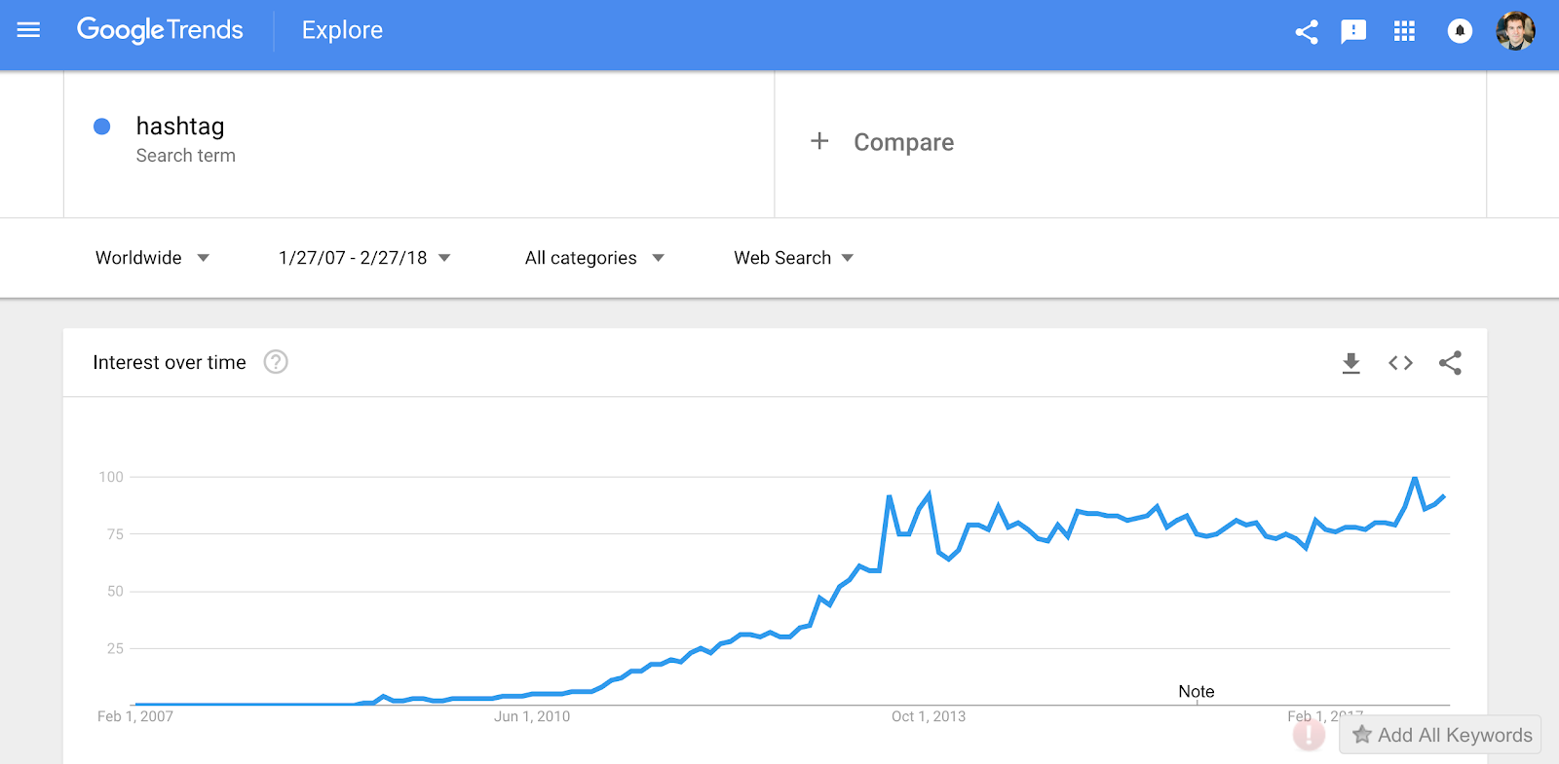Viewport: 1559px width, 764px height.
Task: Click the share icon in the header
Action: coord(1307,32)
